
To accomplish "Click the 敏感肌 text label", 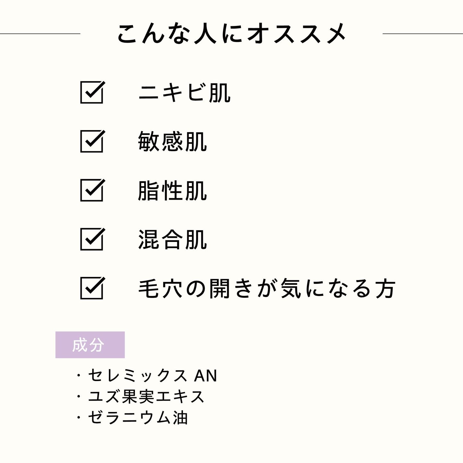I will point(172,142).
